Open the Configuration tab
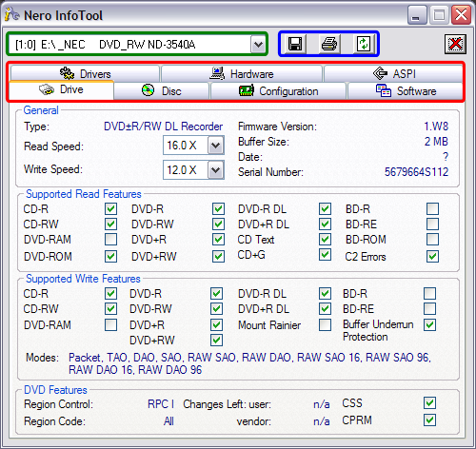 coord(278,91)
